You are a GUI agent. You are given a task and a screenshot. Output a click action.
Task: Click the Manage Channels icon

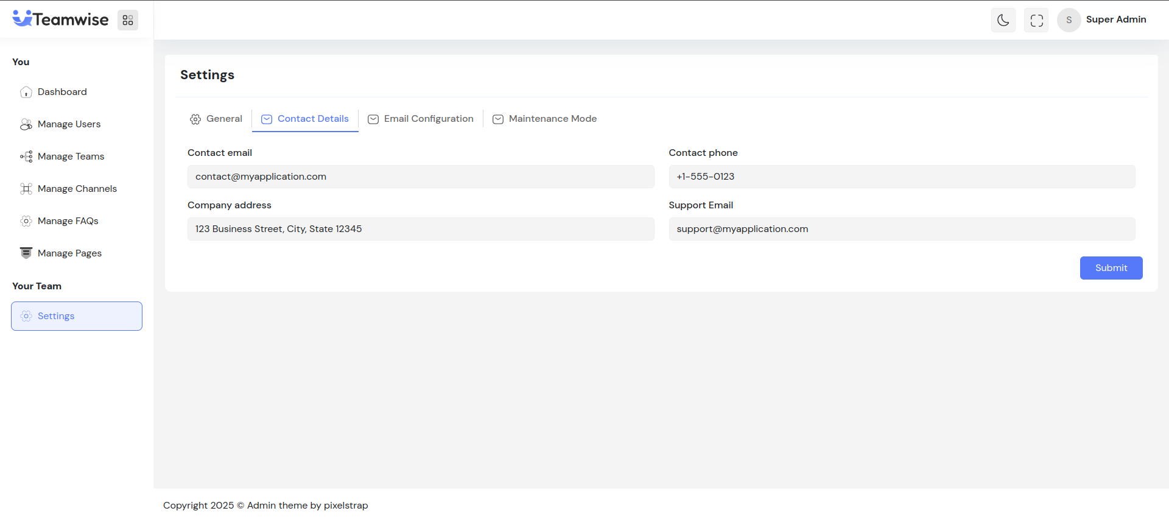coord(26,189)
